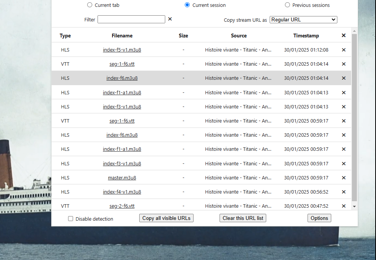
Task: Select the Previous sessions radio button
Action: pyautogui.click(x=287, y=5)
